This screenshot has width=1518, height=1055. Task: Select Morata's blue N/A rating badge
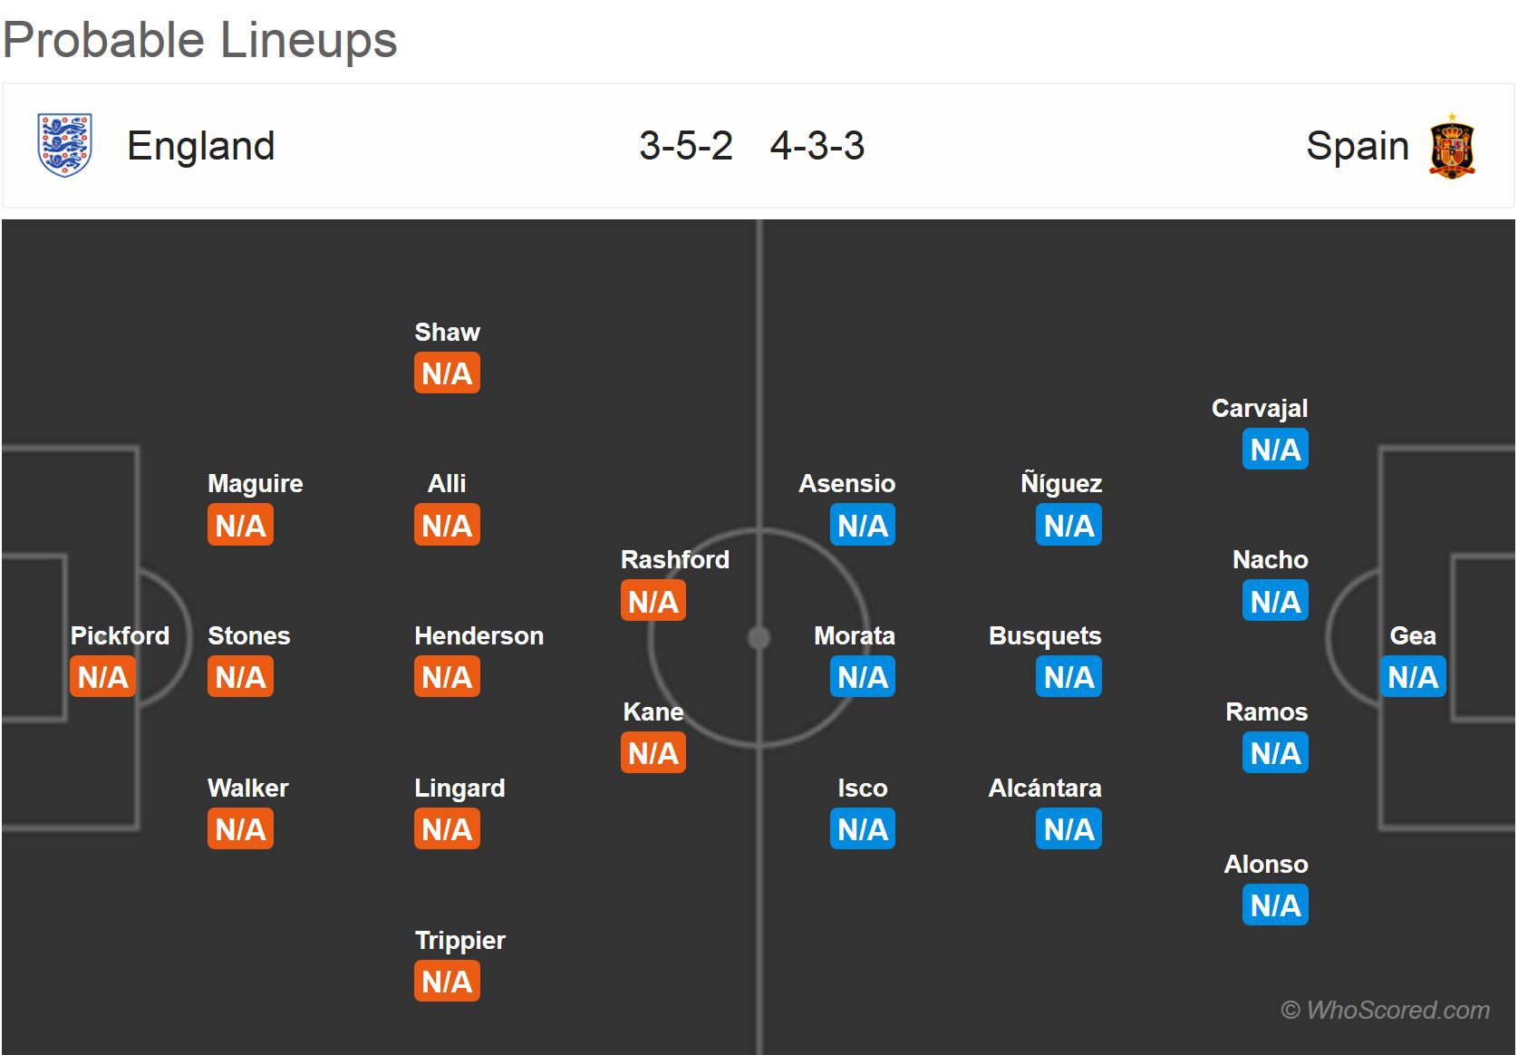tap(862, 677)
